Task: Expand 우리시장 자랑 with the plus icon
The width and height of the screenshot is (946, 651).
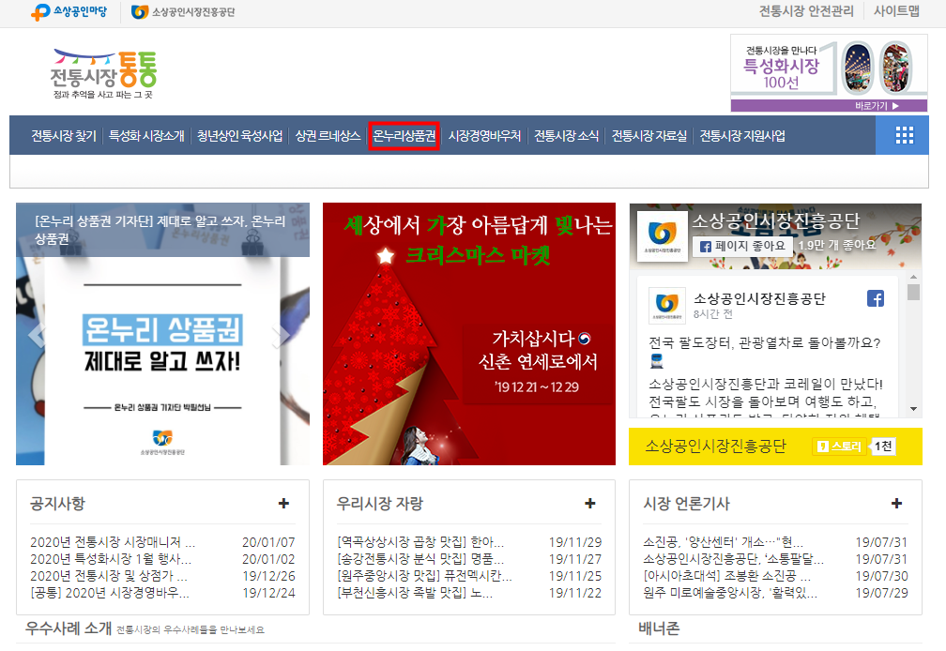Action: tap(590, 504)
